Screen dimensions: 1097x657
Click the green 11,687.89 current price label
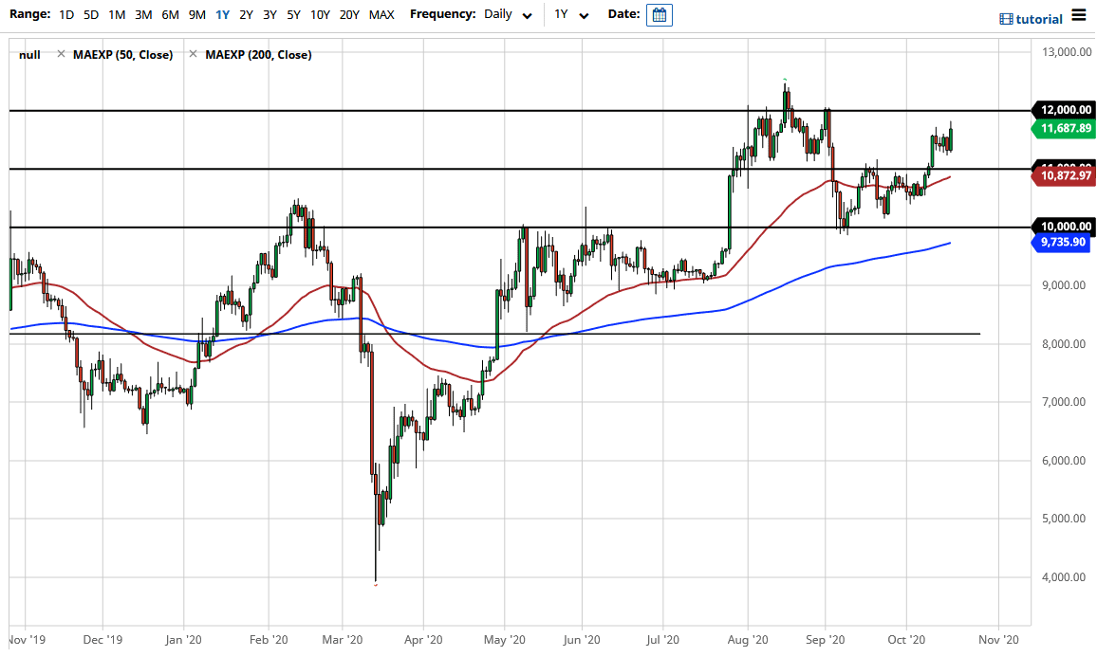pyautogui.click(x=1064, y=129)
